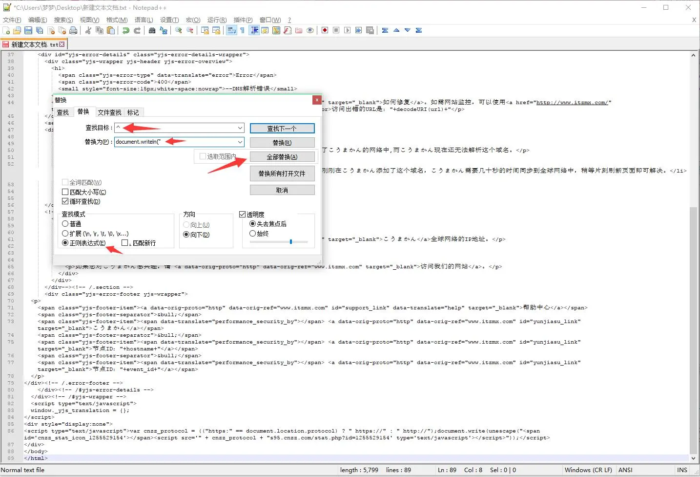Click the Cut scissors icon

coord(88,30)
